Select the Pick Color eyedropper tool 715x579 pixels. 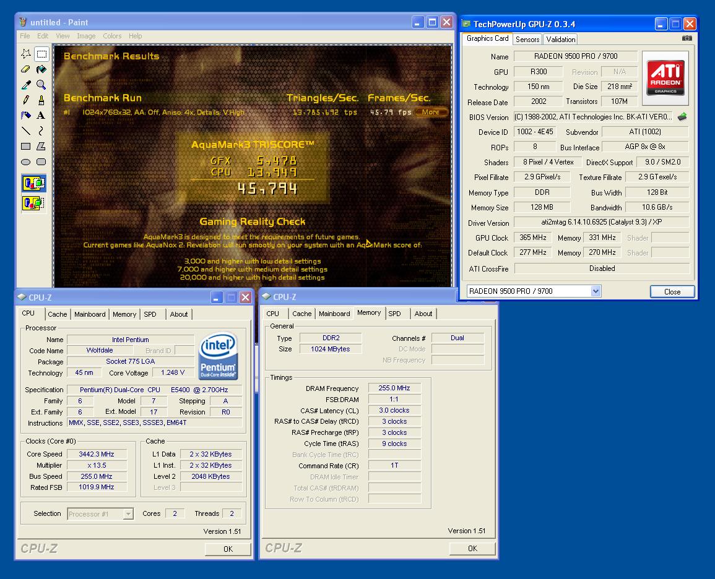pyautogui.click(x=26, y=85)
